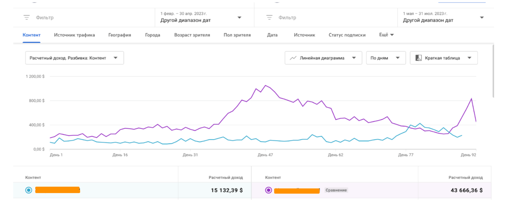Click the left Расчетный доход column header
This screenshot has width=511, height=216.
[226, 177]
